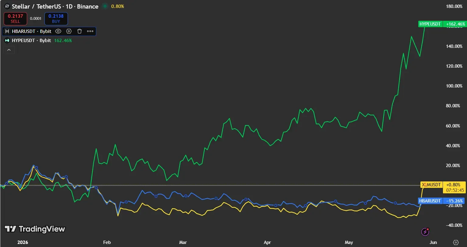The width and height of the screenshot is (467, 247).
Task: Click the Mar time axis label
Action: (183, 242)
